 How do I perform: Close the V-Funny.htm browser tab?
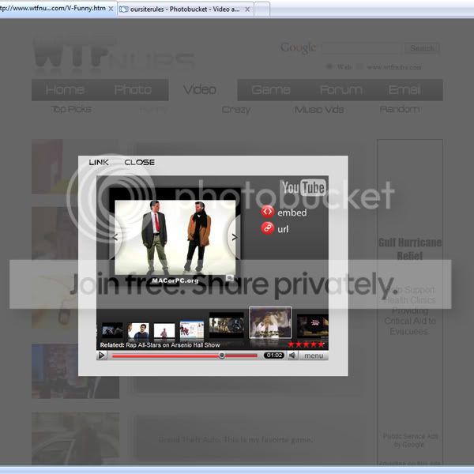111,9
